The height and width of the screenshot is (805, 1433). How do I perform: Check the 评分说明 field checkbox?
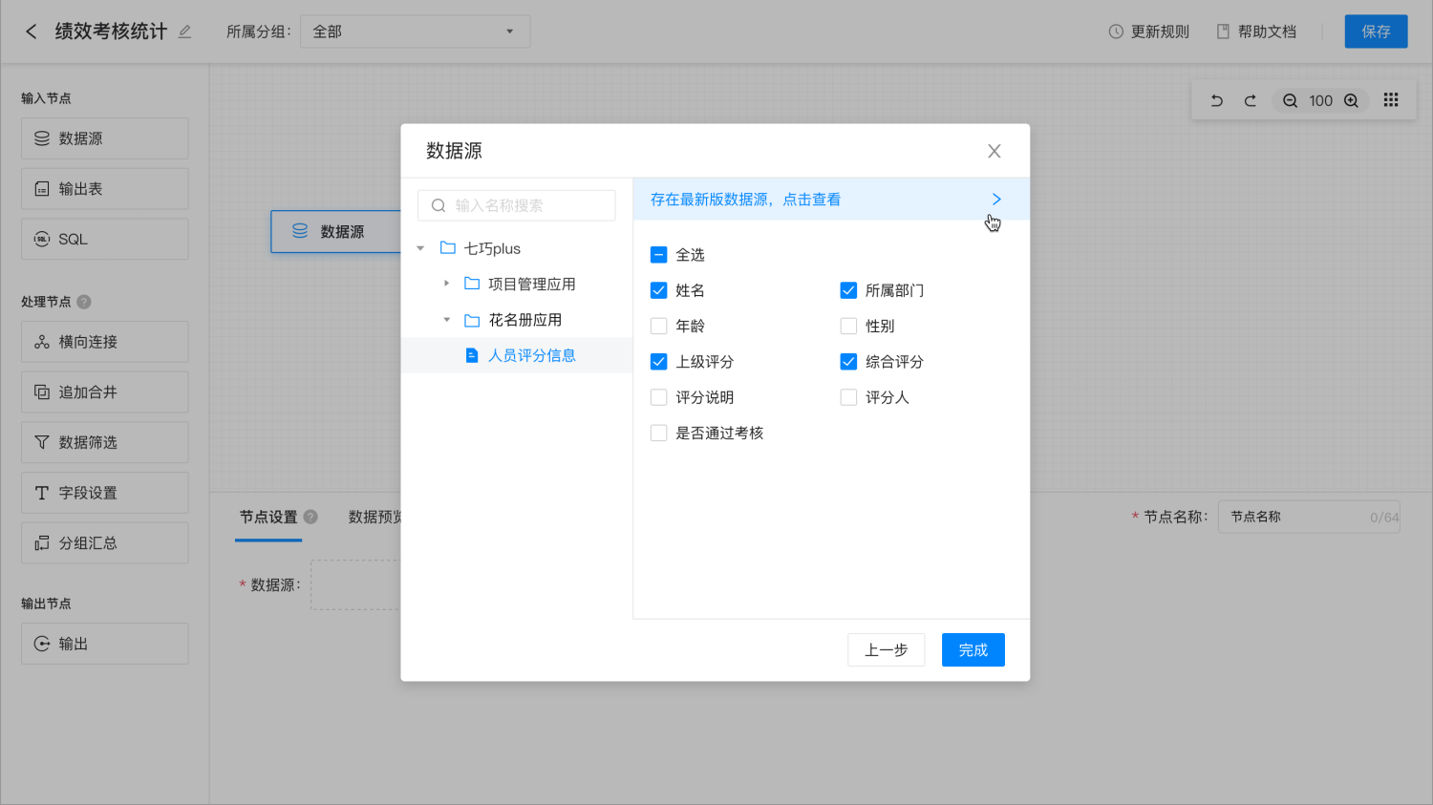coord(658,397)
